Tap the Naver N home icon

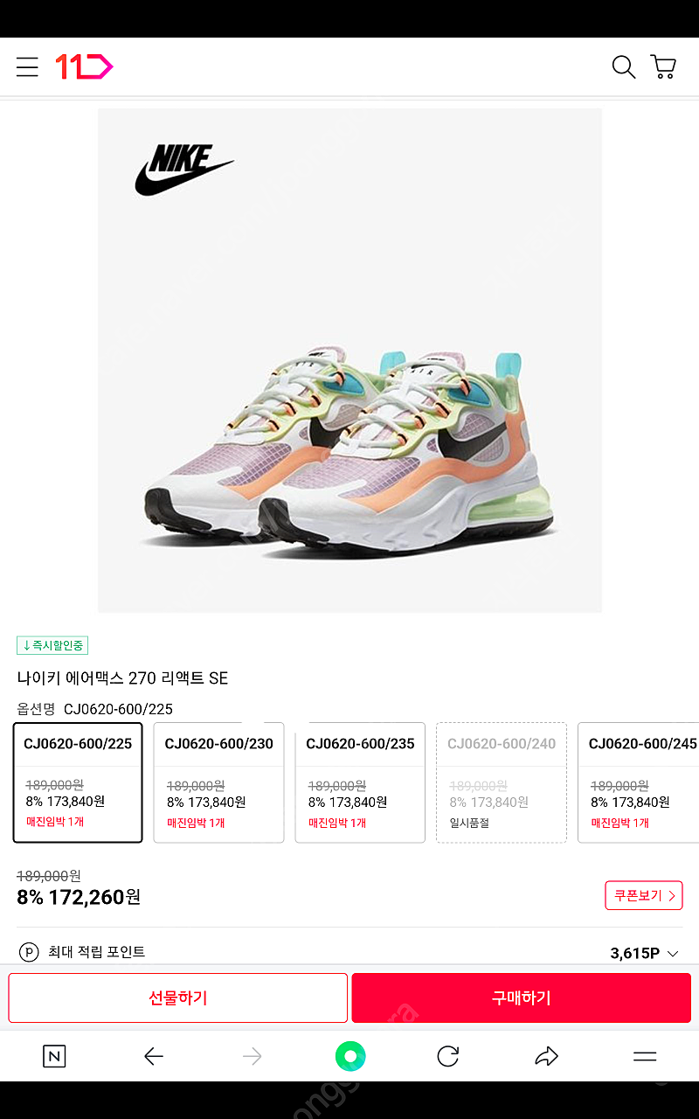coord(54,1056)
